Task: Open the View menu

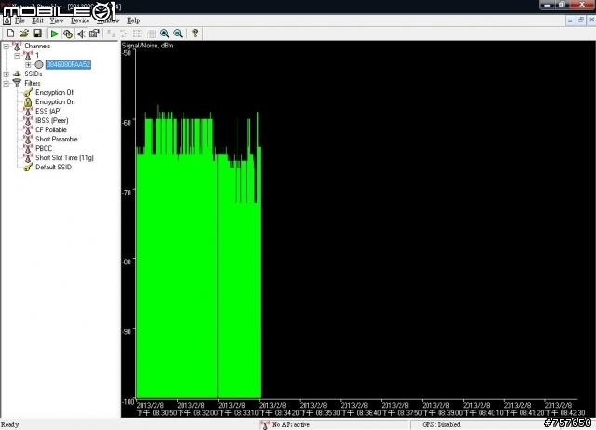Action: click(x=57, y=20)
